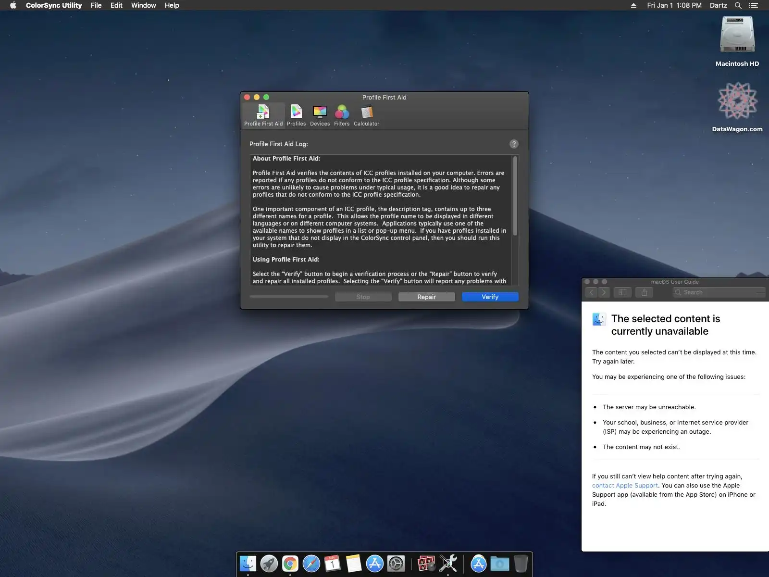
Task: Click "The content may not exist." bullet
Action: tap(641, 447)
